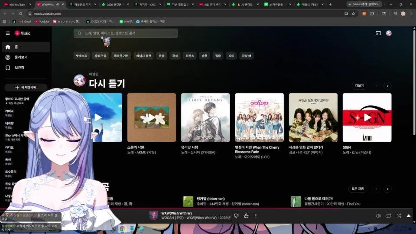
Task: Open the Gmail bookmark
Action: coord(26,22)
